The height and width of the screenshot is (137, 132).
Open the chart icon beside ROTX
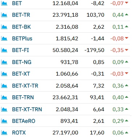[x=4, y=133]
